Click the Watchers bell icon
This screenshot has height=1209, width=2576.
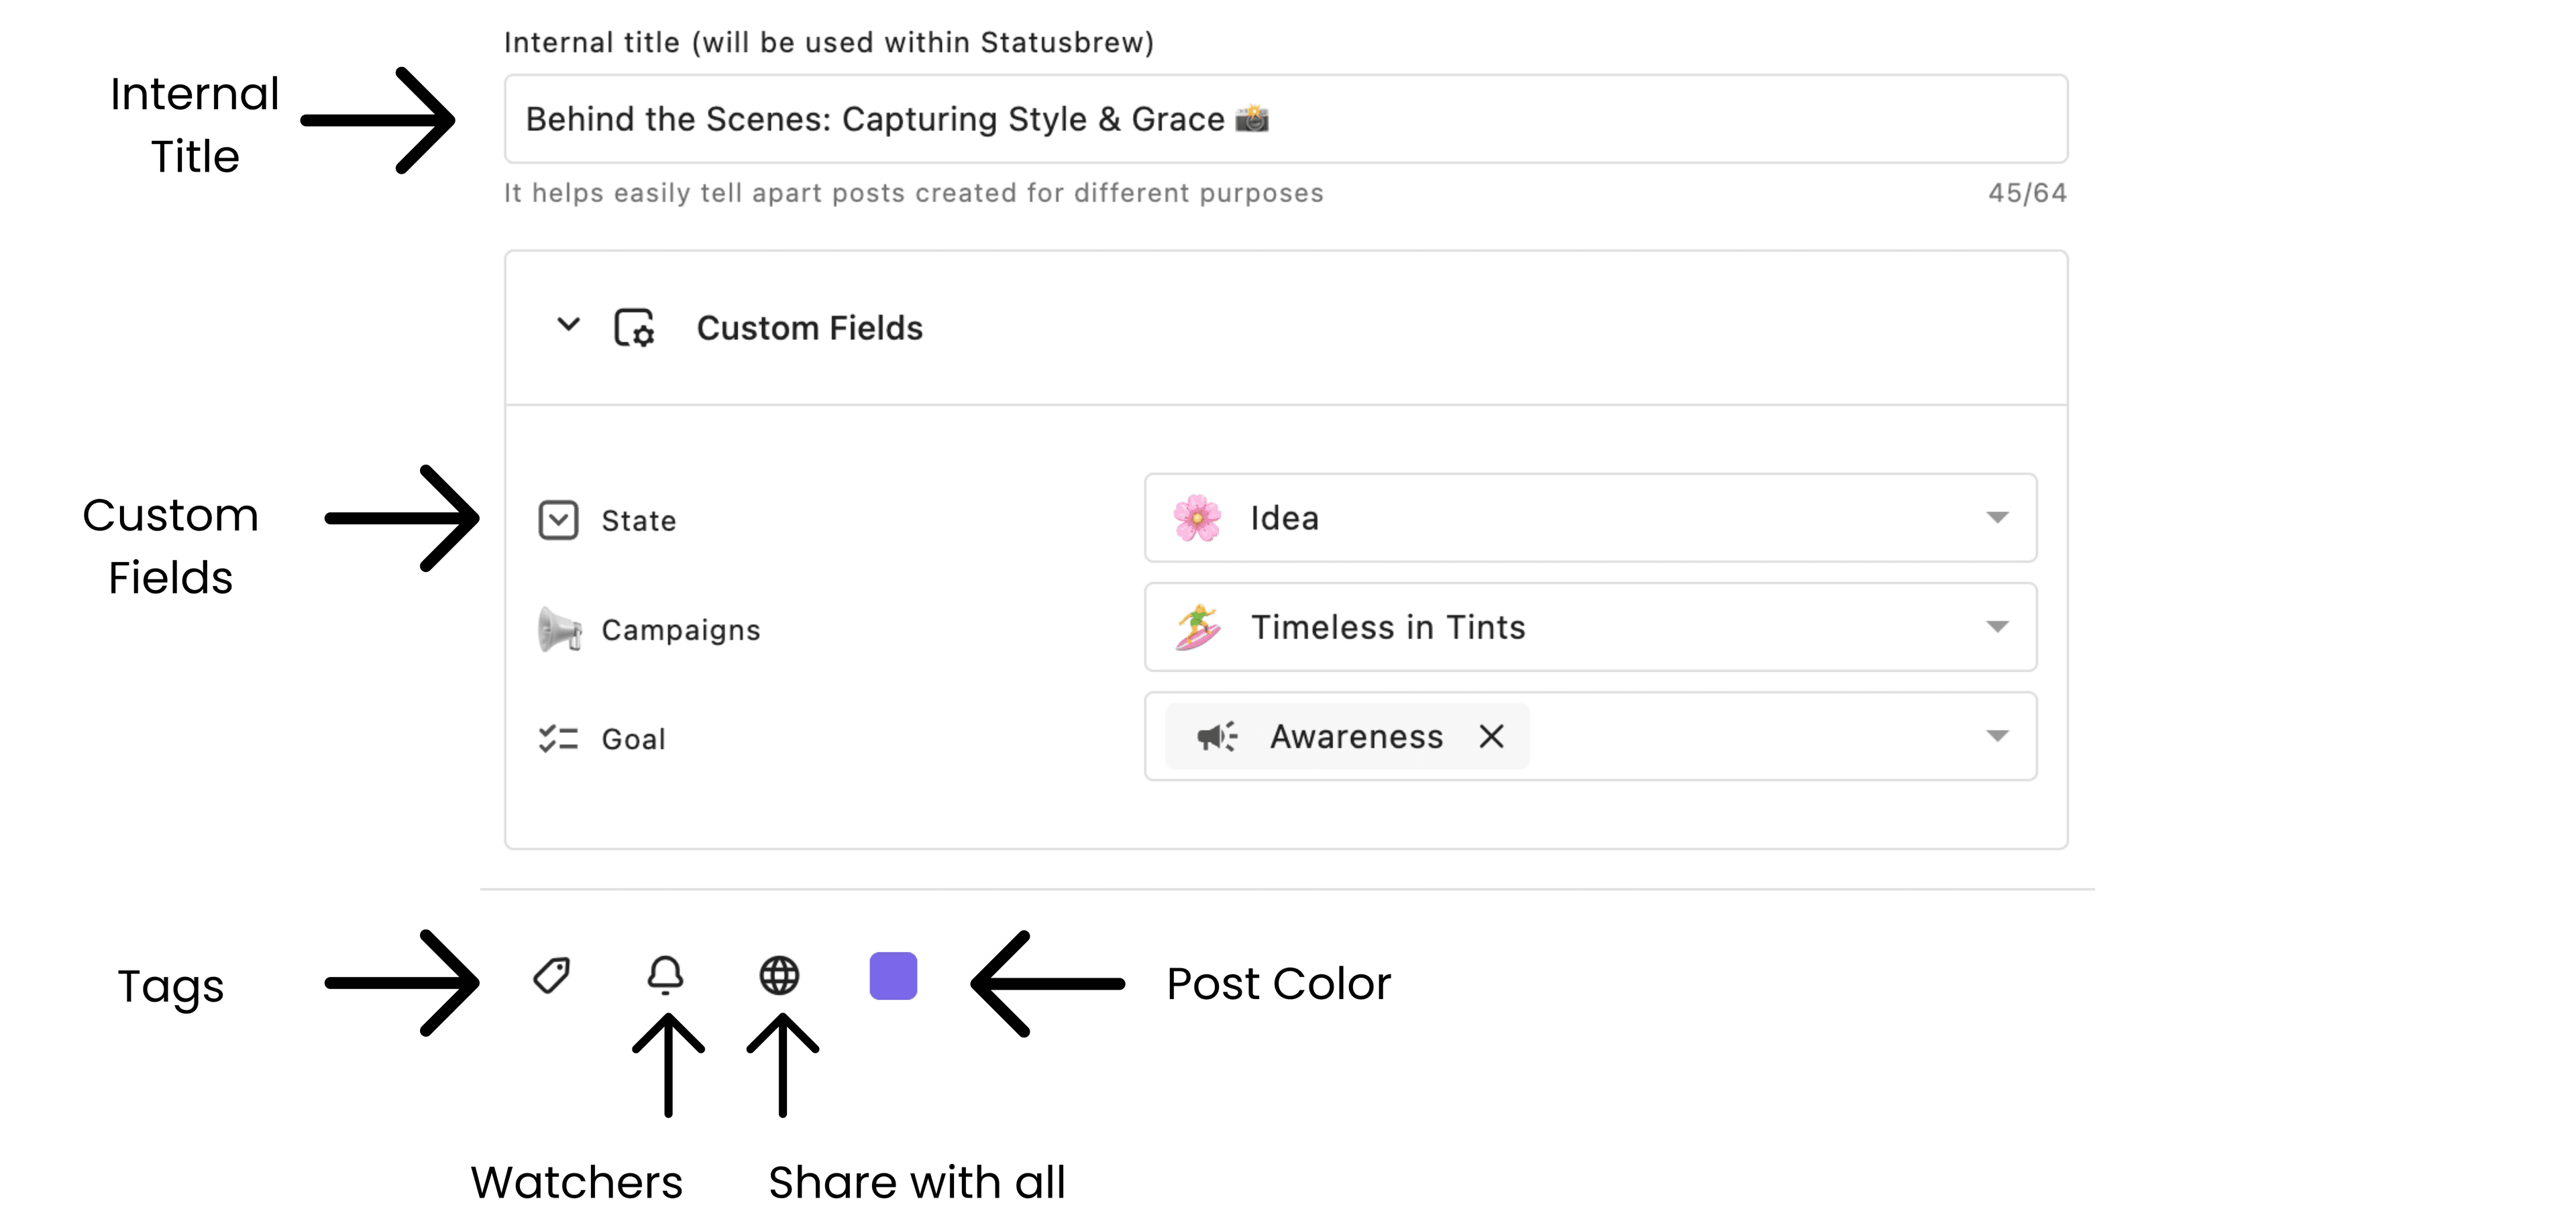pos(665,975)
